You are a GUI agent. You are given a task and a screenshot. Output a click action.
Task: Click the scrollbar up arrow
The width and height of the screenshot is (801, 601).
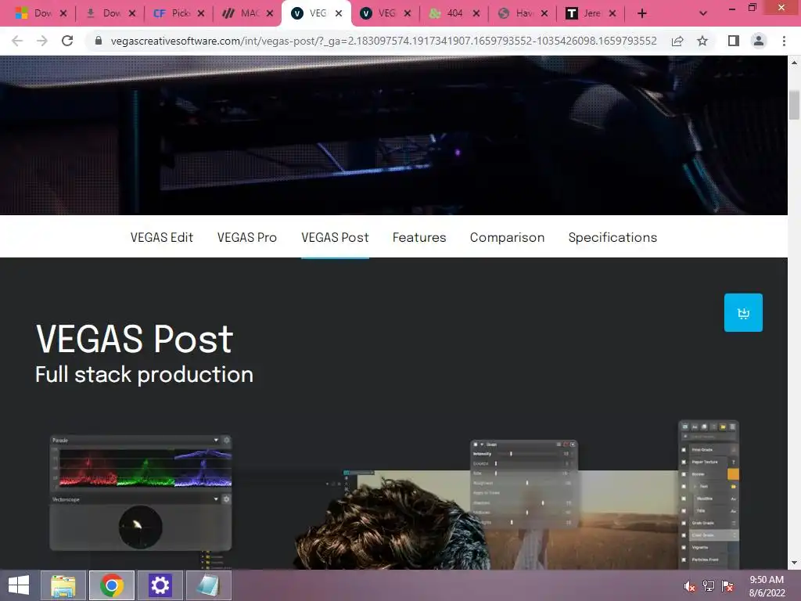(x=794, y=63)
